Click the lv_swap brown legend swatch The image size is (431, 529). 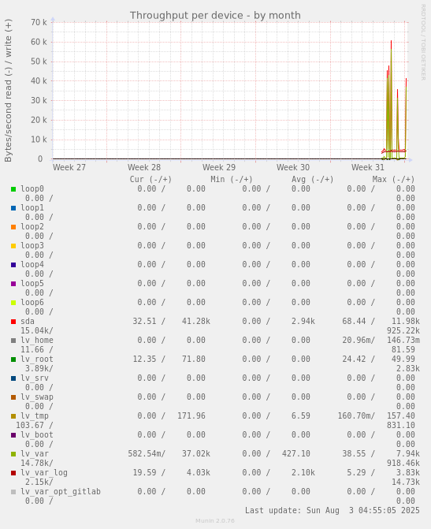tap(13, 397)
